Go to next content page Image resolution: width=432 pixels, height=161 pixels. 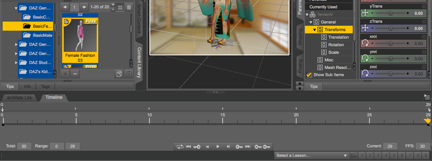(84, 7)
